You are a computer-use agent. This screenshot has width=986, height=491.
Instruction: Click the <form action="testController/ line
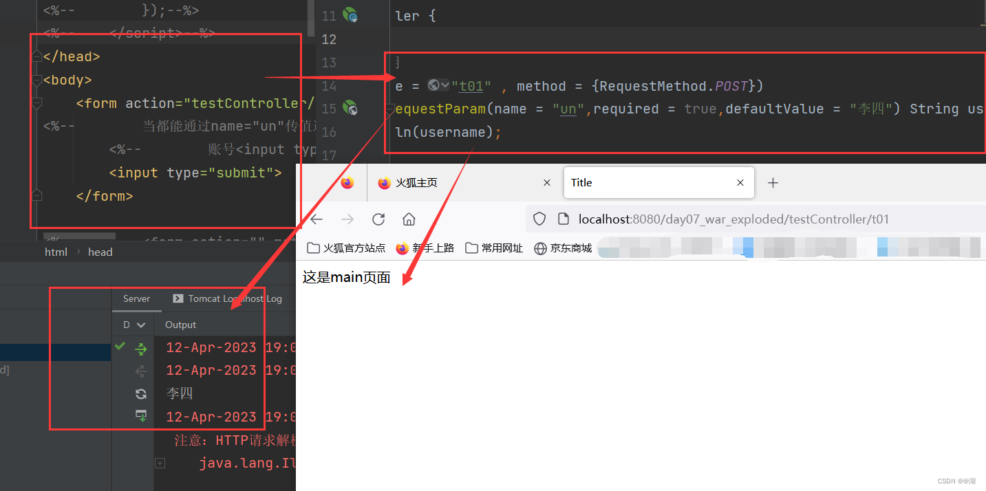[x=195, y=103]
